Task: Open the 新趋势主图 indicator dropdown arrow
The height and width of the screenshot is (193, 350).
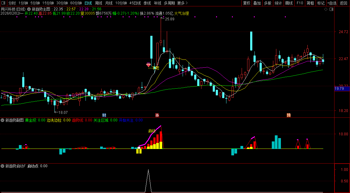Action: (x=29, y=9)
